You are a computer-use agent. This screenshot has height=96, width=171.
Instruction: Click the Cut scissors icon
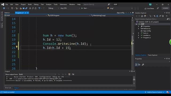click(30, 8)
